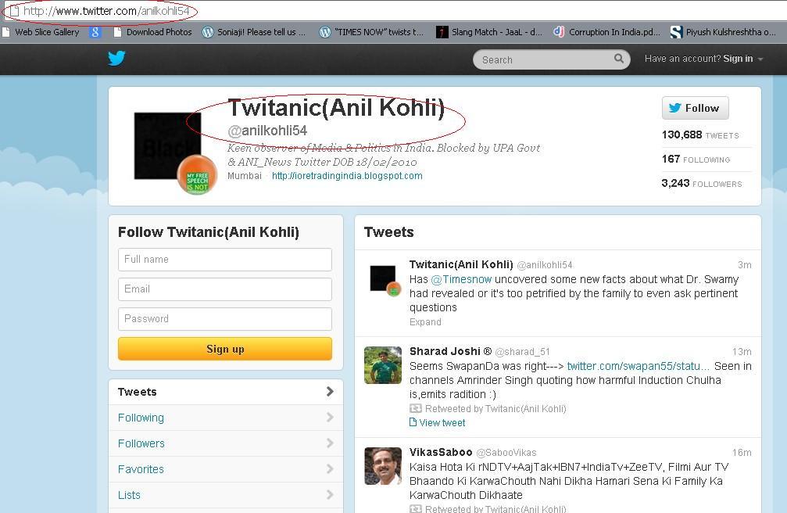Open the Soniaji! Please tell us bookmark

coord(254,32)
